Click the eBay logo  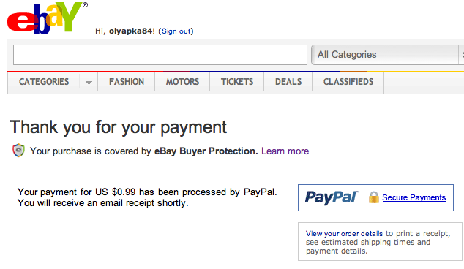48,18
